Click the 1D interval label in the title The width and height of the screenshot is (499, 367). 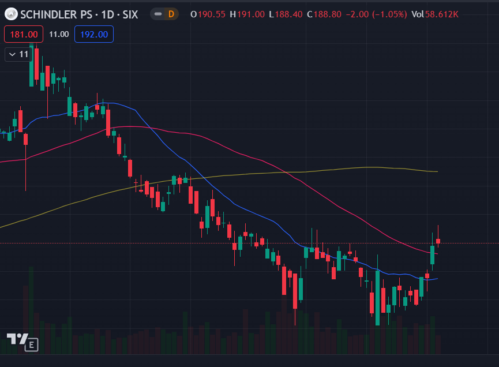[107, 14]
